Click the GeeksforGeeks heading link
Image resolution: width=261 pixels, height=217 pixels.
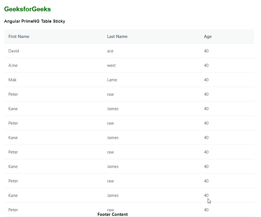click(x=27, y=9)
